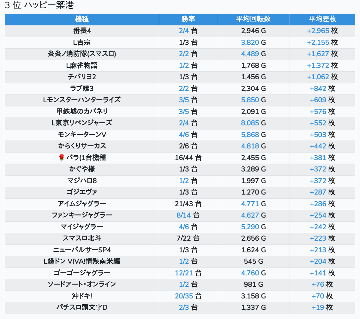Click the +576 枚 difference value

322,111
